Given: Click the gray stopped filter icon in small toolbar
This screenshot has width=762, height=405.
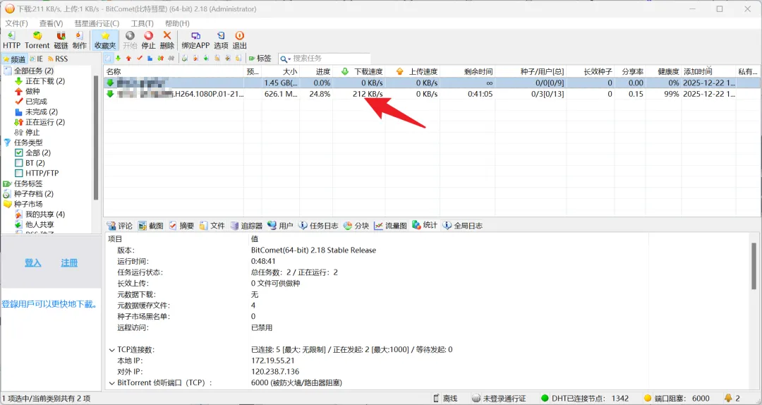Looking at the screenshot, I should [171, 59].
